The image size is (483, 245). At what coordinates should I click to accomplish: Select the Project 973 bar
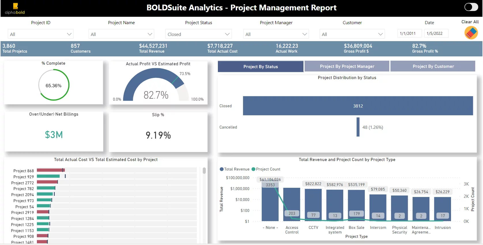click(x=44, y=200)
